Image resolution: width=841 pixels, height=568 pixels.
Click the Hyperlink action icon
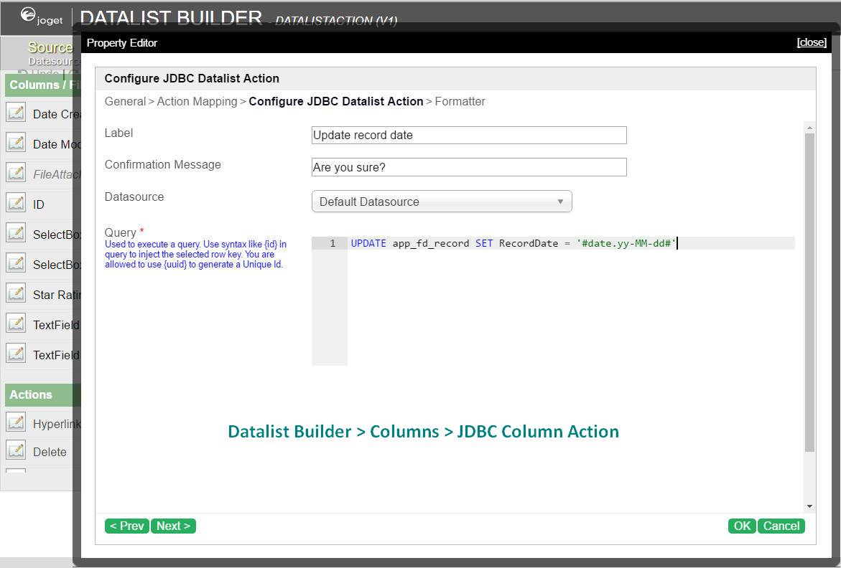16,422
